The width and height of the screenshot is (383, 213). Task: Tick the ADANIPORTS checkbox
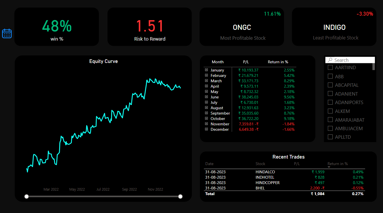click(330, 102)
